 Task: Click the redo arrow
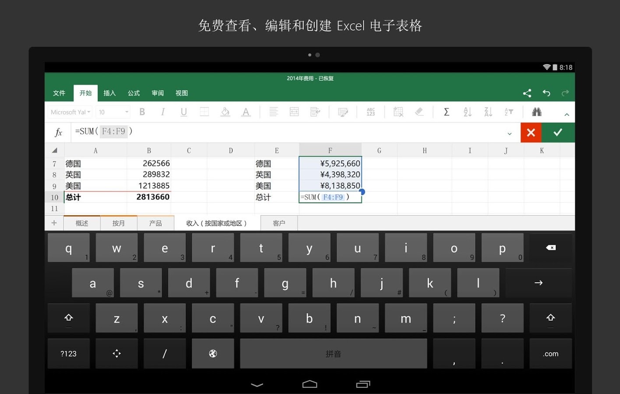tap(565, 93)
